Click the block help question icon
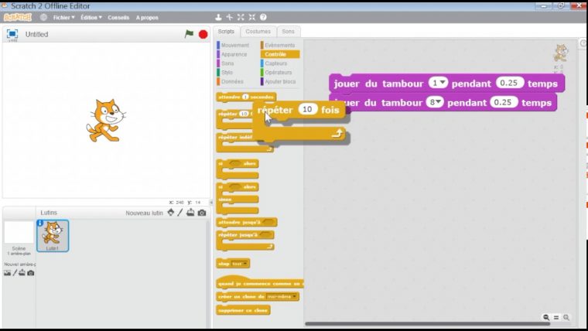This screenshot has width=588, height=331. [x=263, y=17]
